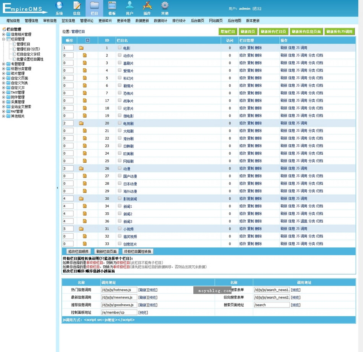Open the 用户 person icon in top bar
This screenshot has height=352, width=363.
pyautogui.click(x=130, y=6)
